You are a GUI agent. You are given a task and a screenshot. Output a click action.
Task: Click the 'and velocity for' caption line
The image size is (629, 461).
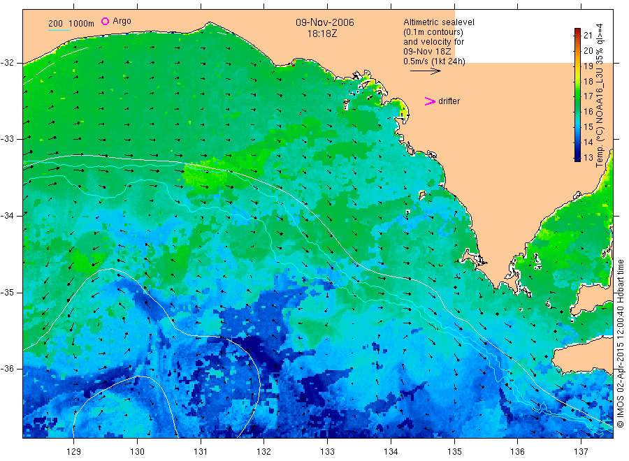click(433, 42)
